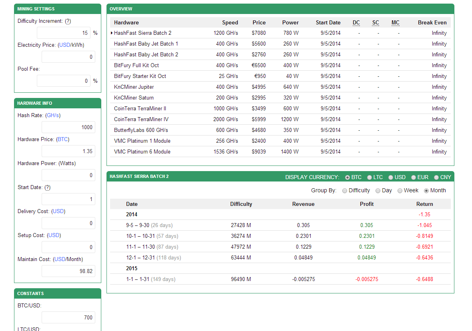Click the 27428 M difficulty value
The image size is (472, 331).
tap(241, 225)
